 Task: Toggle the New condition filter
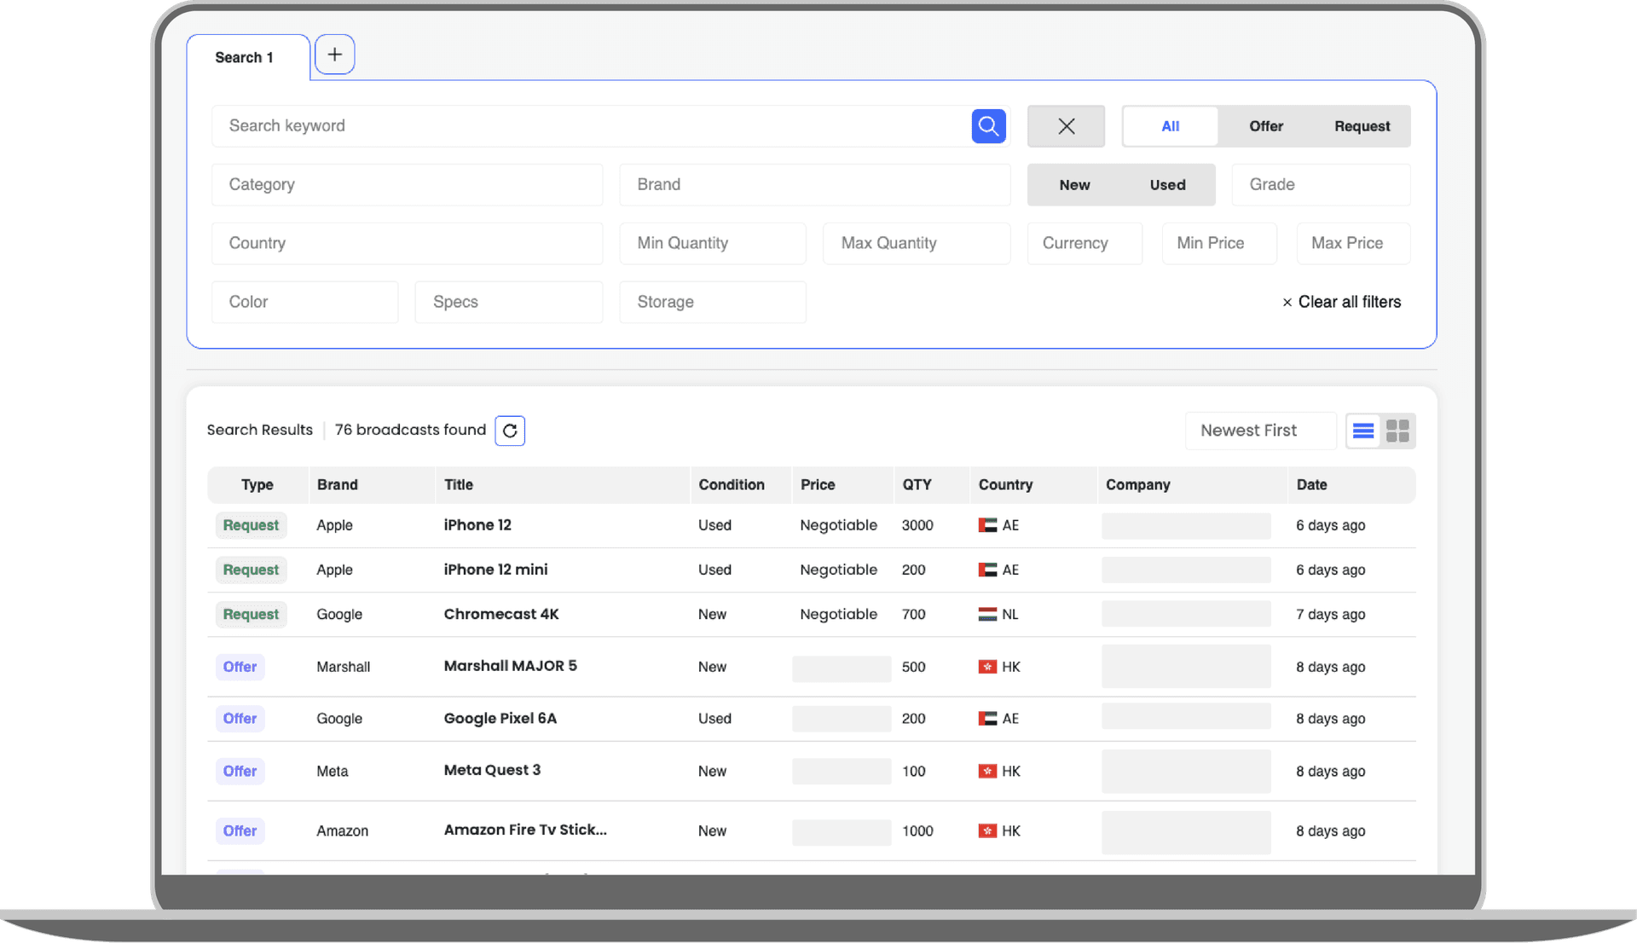point(1074,185)
